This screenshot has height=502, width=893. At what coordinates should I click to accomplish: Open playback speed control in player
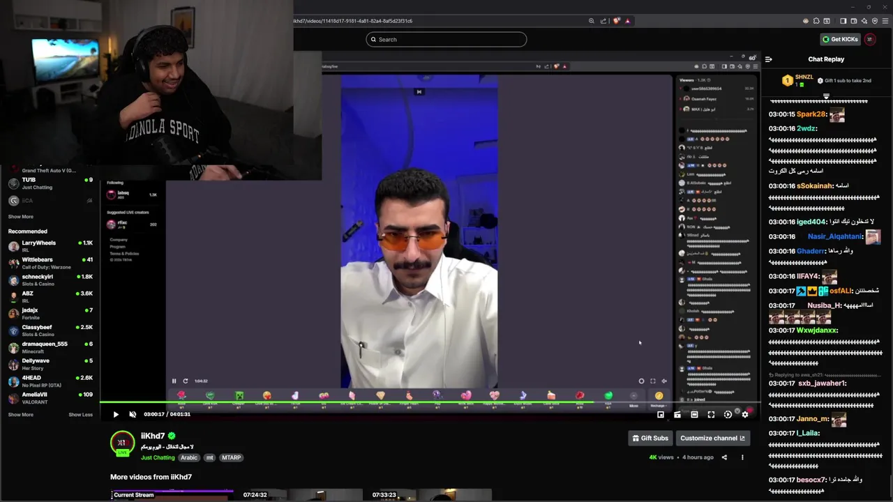[728, 414]
